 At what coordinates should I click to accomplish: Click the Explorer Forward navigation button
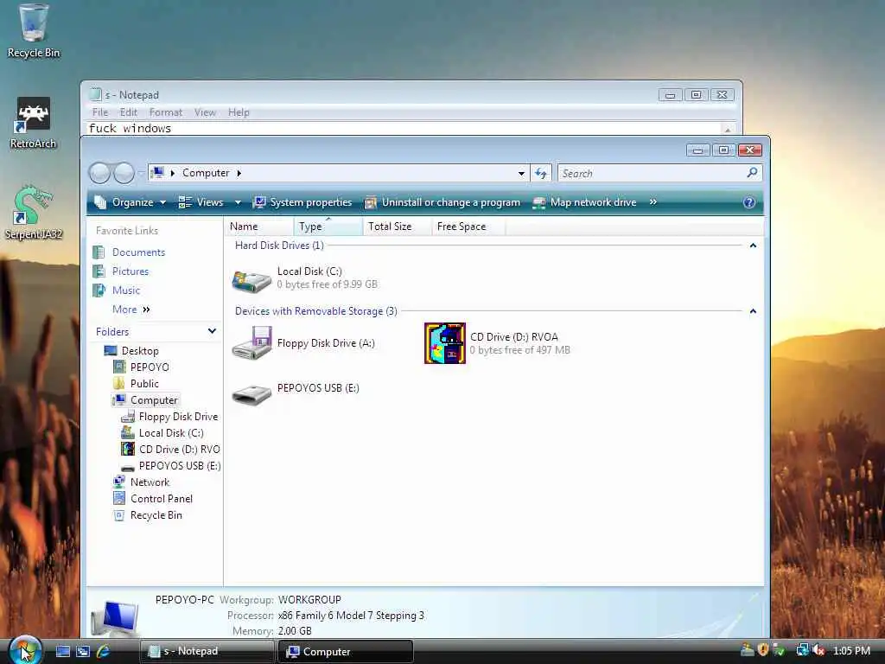pos(124,173)
